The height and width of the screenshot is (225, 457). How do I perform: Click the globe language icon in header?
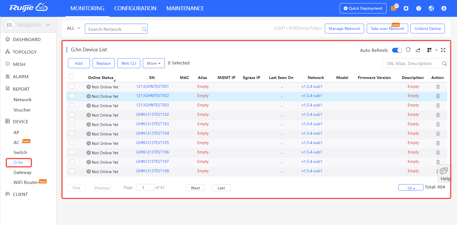click(431, 9)
